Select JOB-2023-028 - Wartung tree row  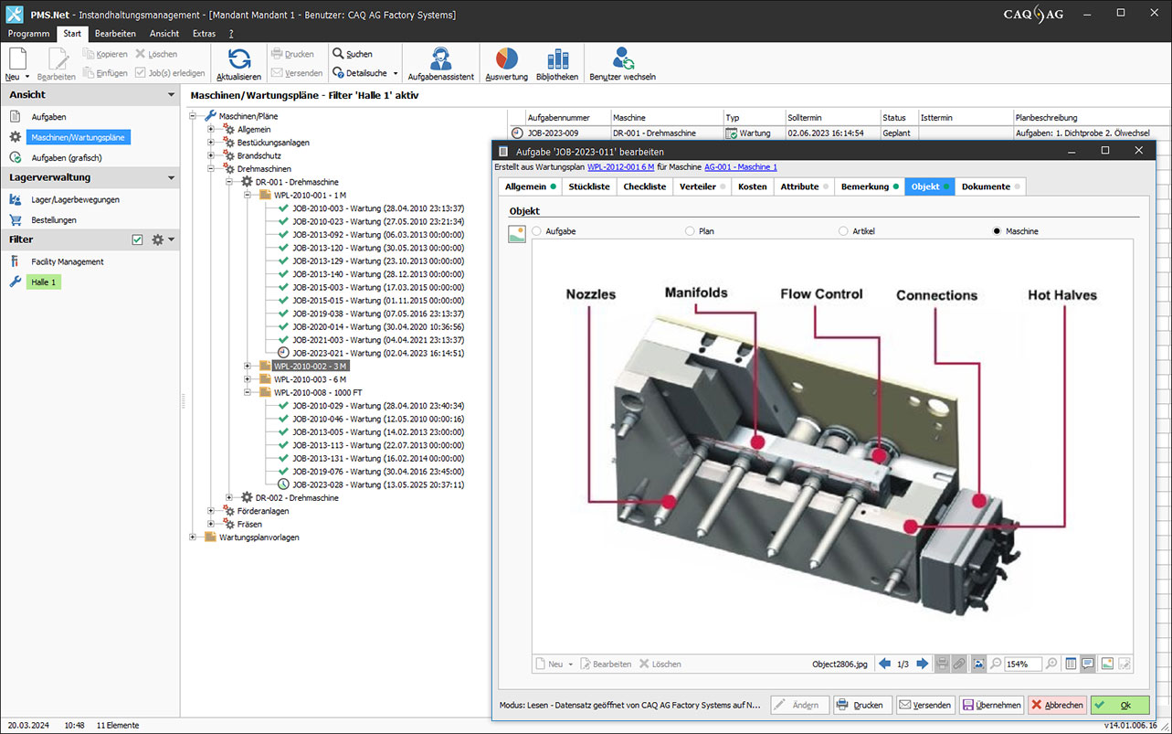378,484
